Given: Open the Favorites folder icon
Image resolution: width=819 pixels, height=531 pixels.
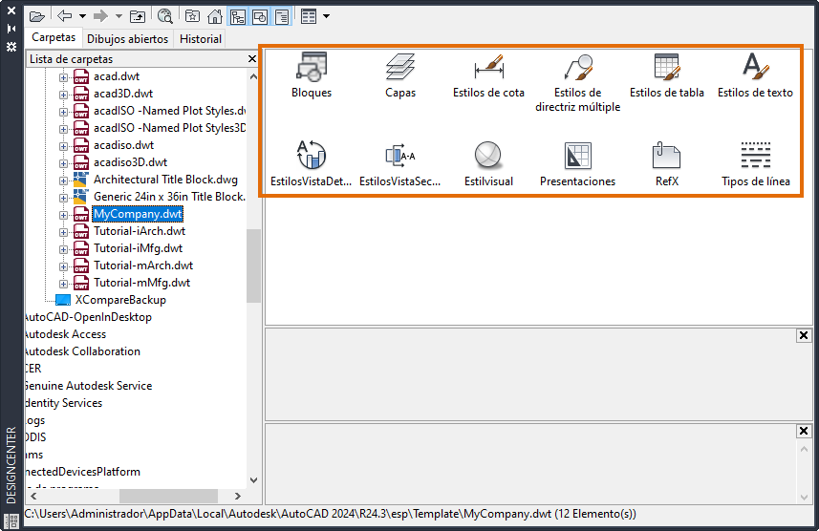Looking at the screenshot, I should (x=192, y=16).
